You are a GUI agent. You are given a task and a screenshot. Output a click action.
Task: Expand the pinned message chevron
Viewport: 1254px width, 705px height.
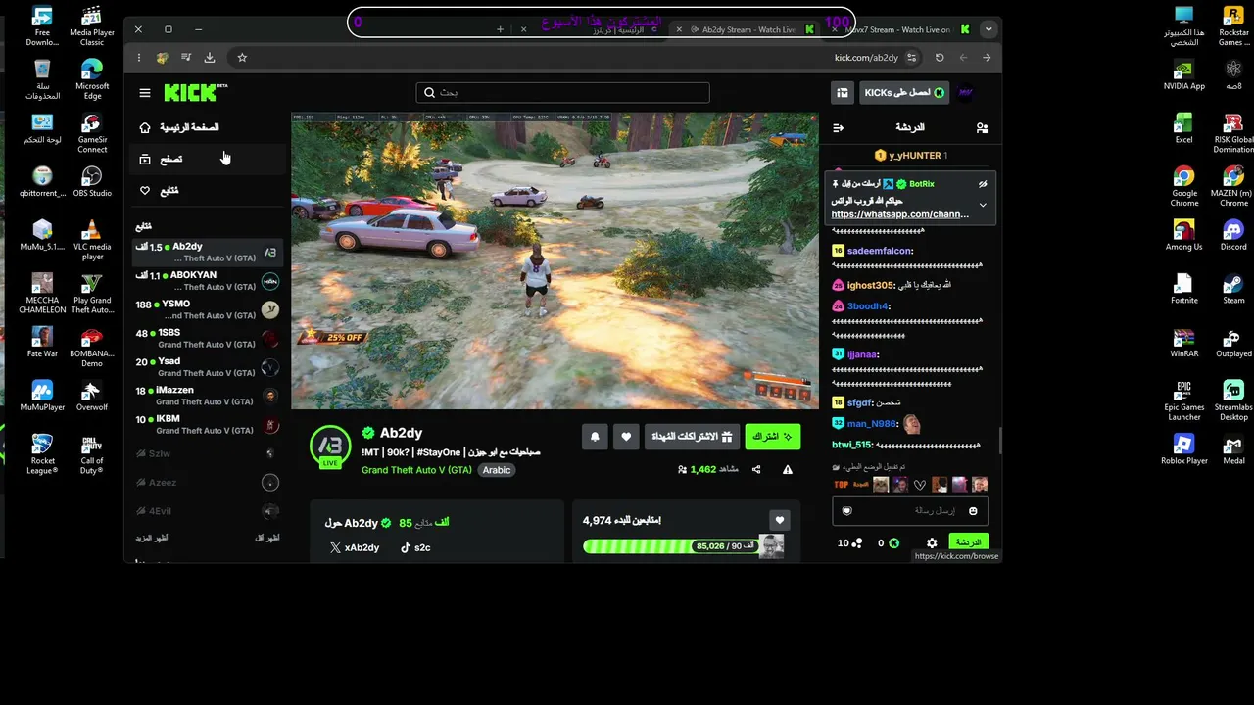pos(983,205)
